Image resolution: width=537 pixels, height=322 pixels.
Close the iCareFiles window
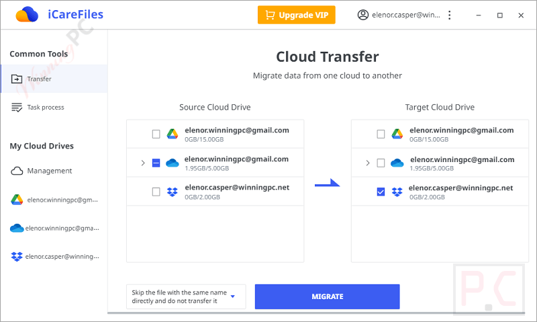[521, 15]
